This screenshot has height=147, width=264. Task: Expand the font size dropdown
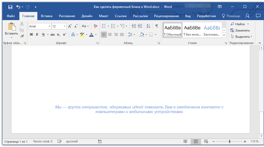65,26
